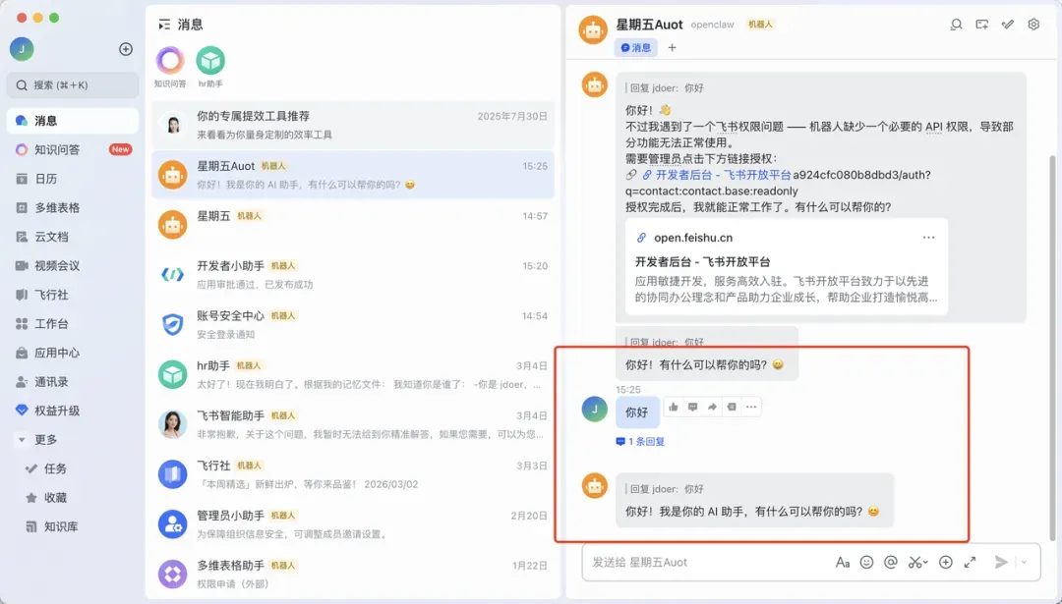Click the 通讯录 contacts icon
Viewport: 1062px width, 604px height.
pyautogui.click(x=22, y=382)
